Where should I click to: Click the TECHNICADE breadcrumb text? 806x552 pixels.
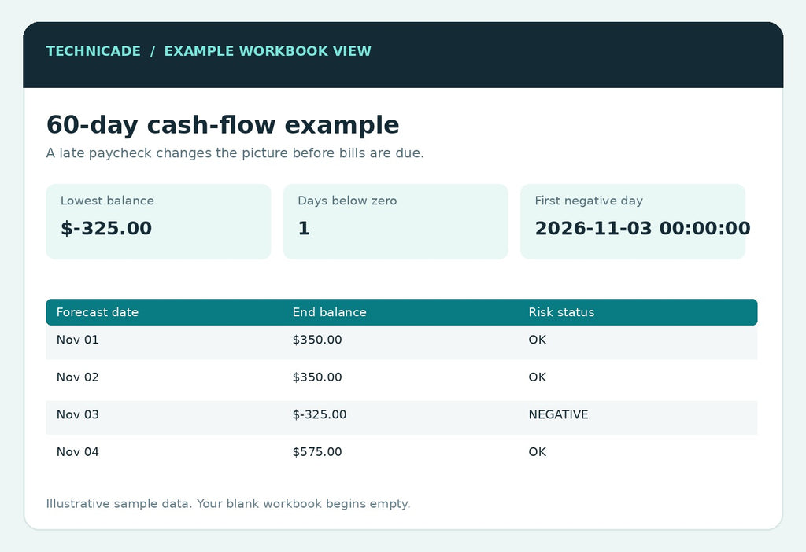click(x=93, y=51)
